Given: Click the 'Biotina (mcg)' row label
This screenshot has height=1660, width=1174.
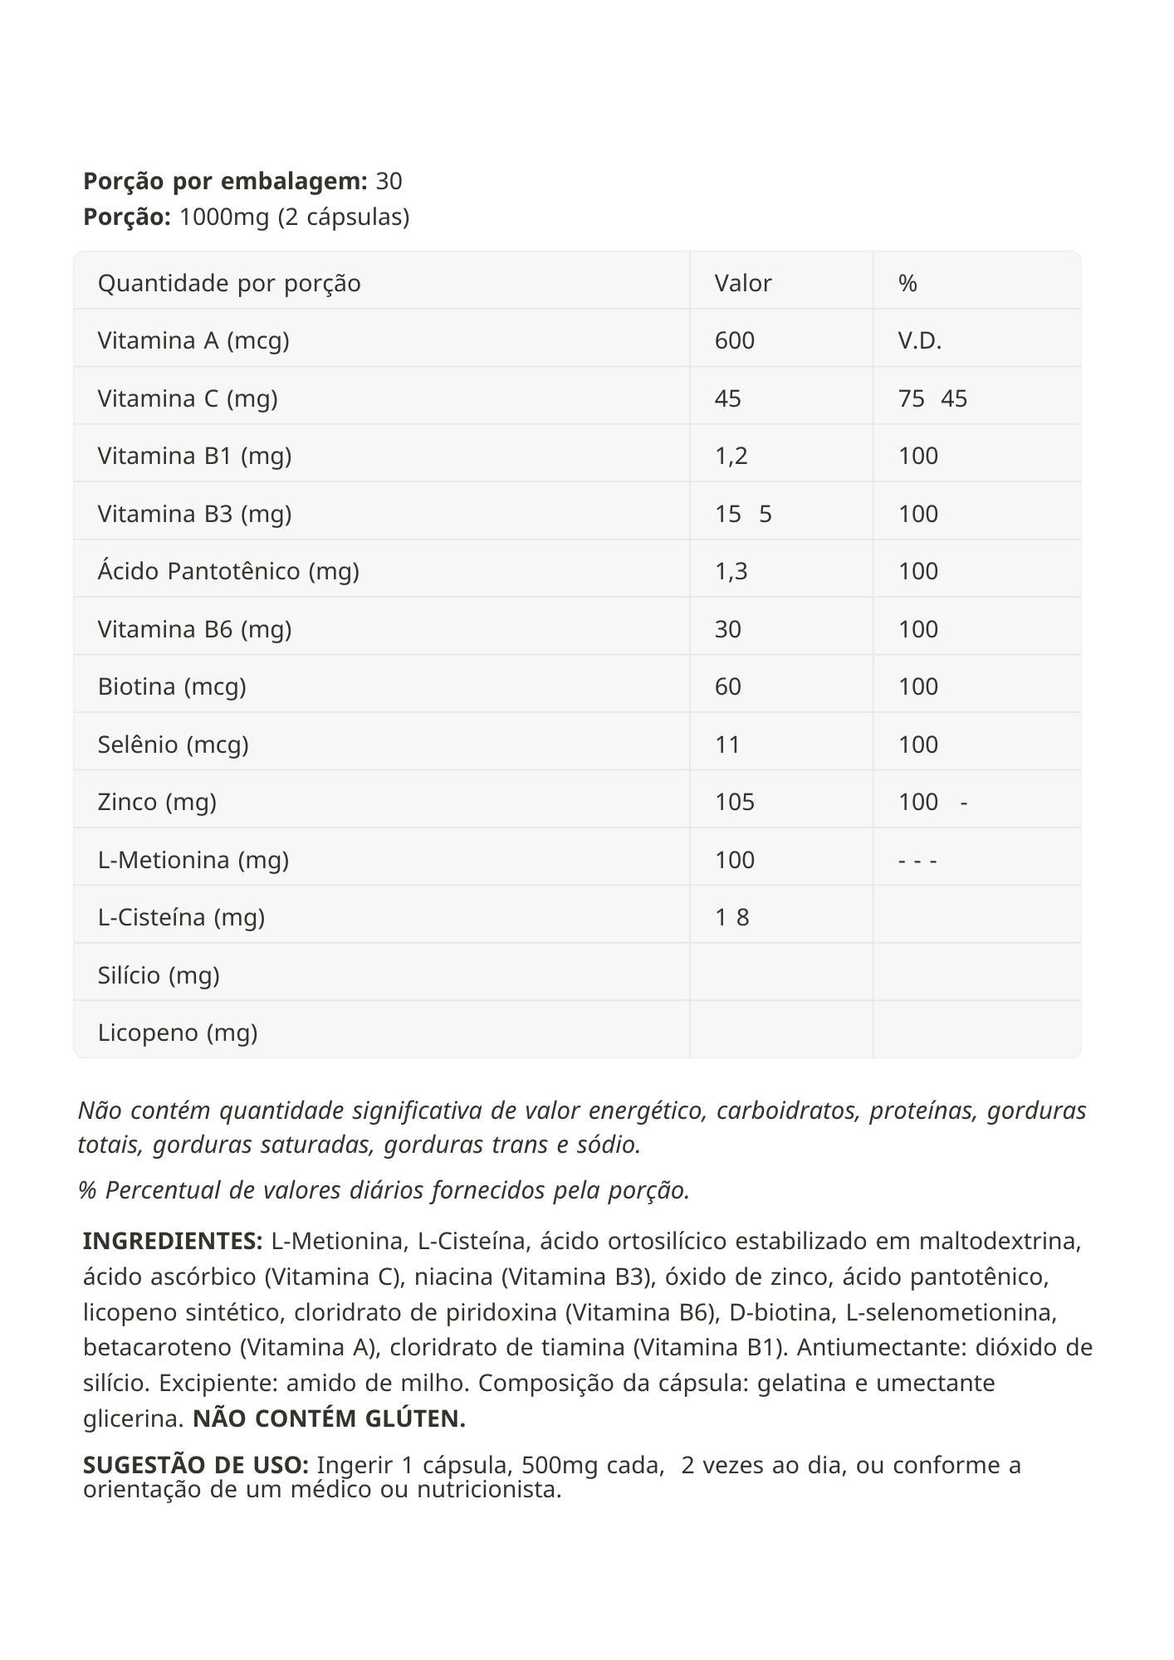Looking at the screenshot, I should coord(172,686).
